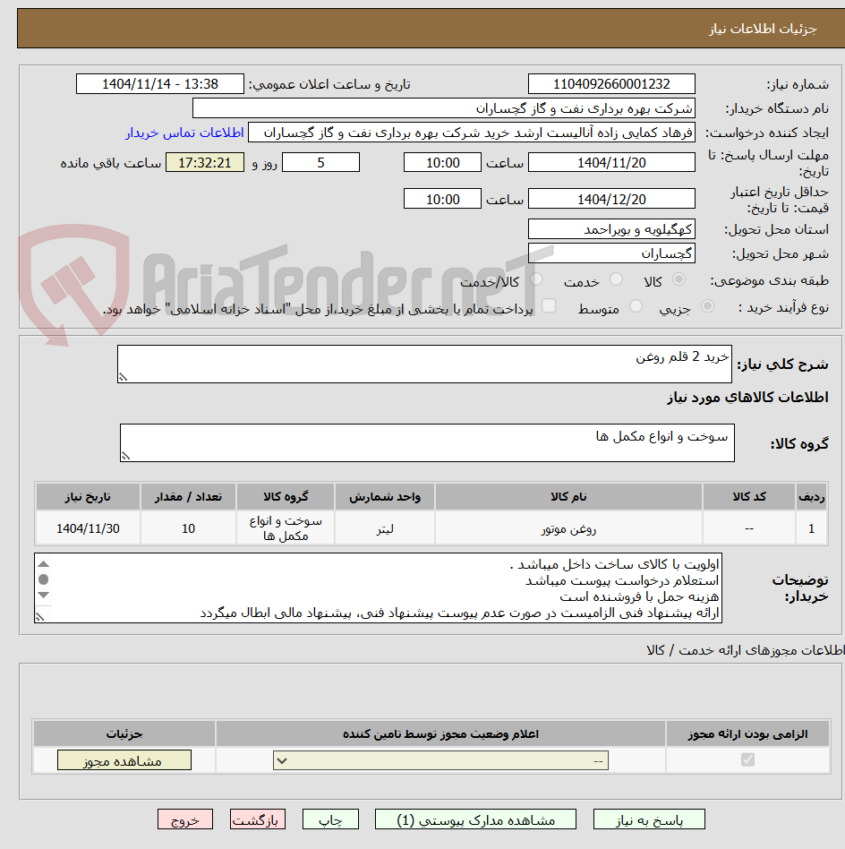Select the متوسط purchase type radio
Image resolution: width=845 pixels, height=849 pixels.
[636, 306]
